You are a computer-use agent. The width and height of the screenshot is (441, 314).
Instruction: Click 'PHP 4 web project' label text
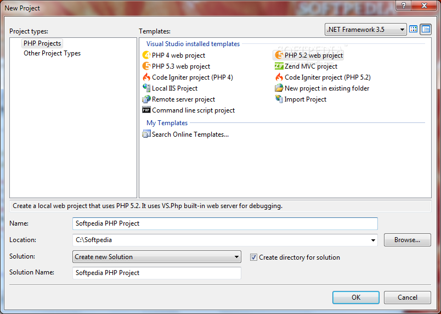178,55
